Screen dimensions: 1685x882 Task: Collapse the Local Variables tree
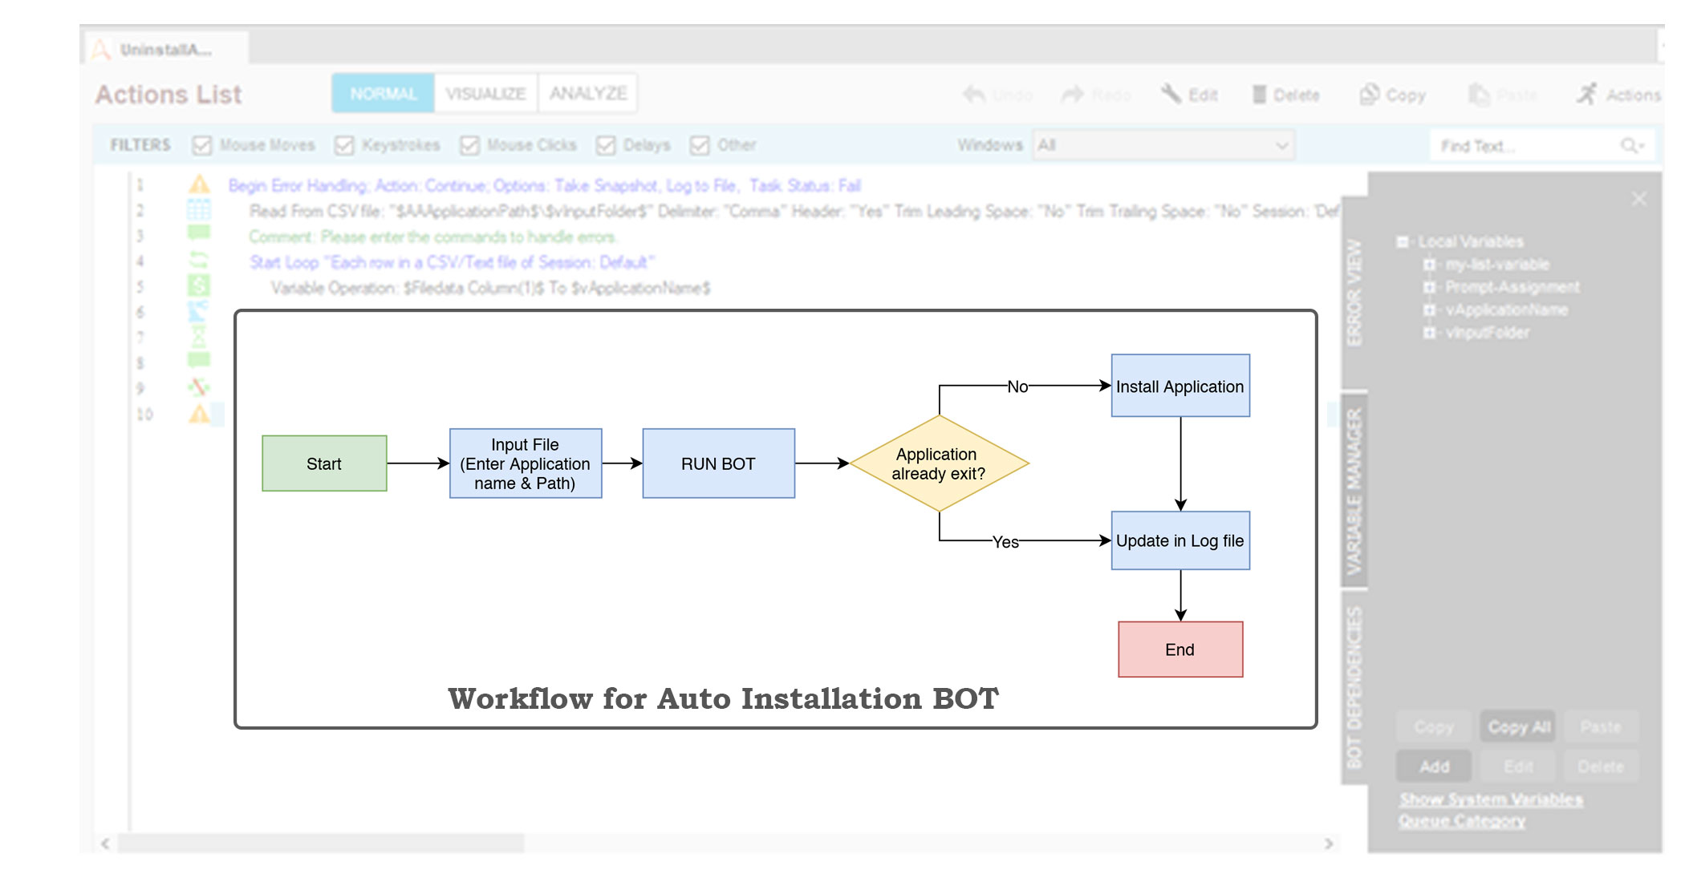point(1402,241)
